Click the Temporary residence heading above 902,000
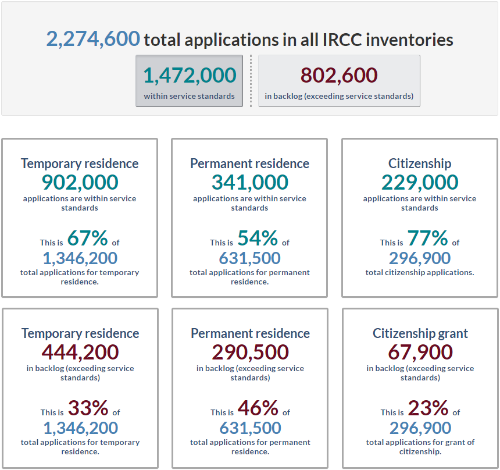500x470 pixels. [x=80, y=163]
